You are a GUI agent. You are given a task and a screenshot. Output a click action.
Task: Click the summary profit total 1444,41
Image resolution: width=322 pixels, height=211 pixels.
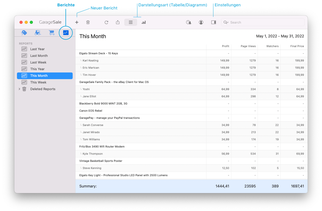pos(222,186)
